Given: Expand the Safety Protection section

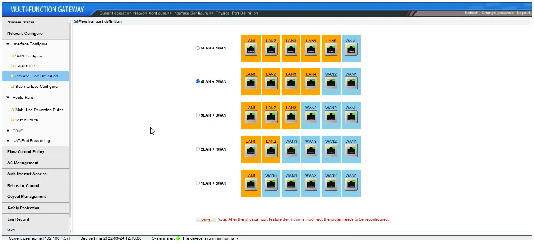Looking at the screenshot, I should pyautogui.click(x=35, y=208).
